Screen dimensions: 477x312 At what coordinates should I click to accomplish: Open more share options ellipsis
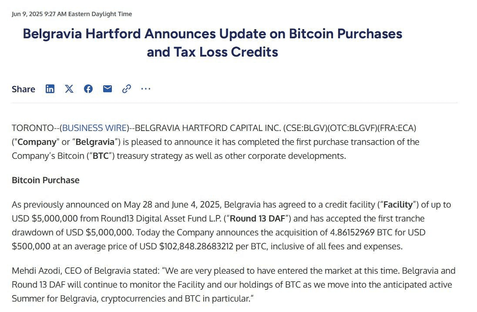pyautogui.click(x=146, y=89)
